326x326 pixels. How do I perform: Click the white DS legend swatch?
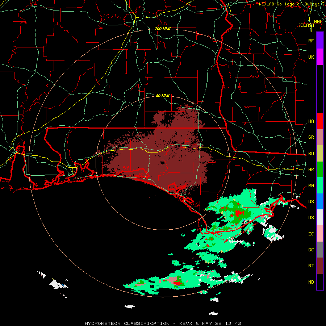[320, 217]
